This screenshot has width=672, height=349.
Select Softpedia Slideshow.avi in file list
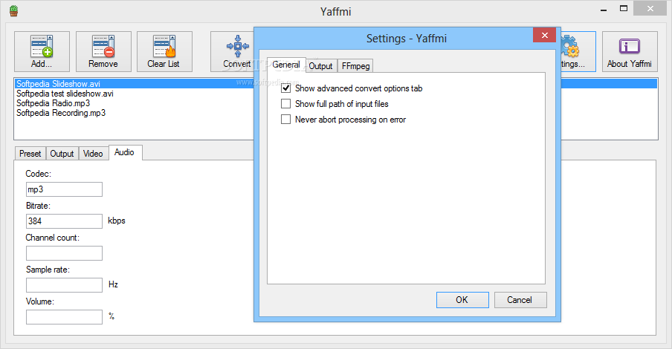pos(134,83)
